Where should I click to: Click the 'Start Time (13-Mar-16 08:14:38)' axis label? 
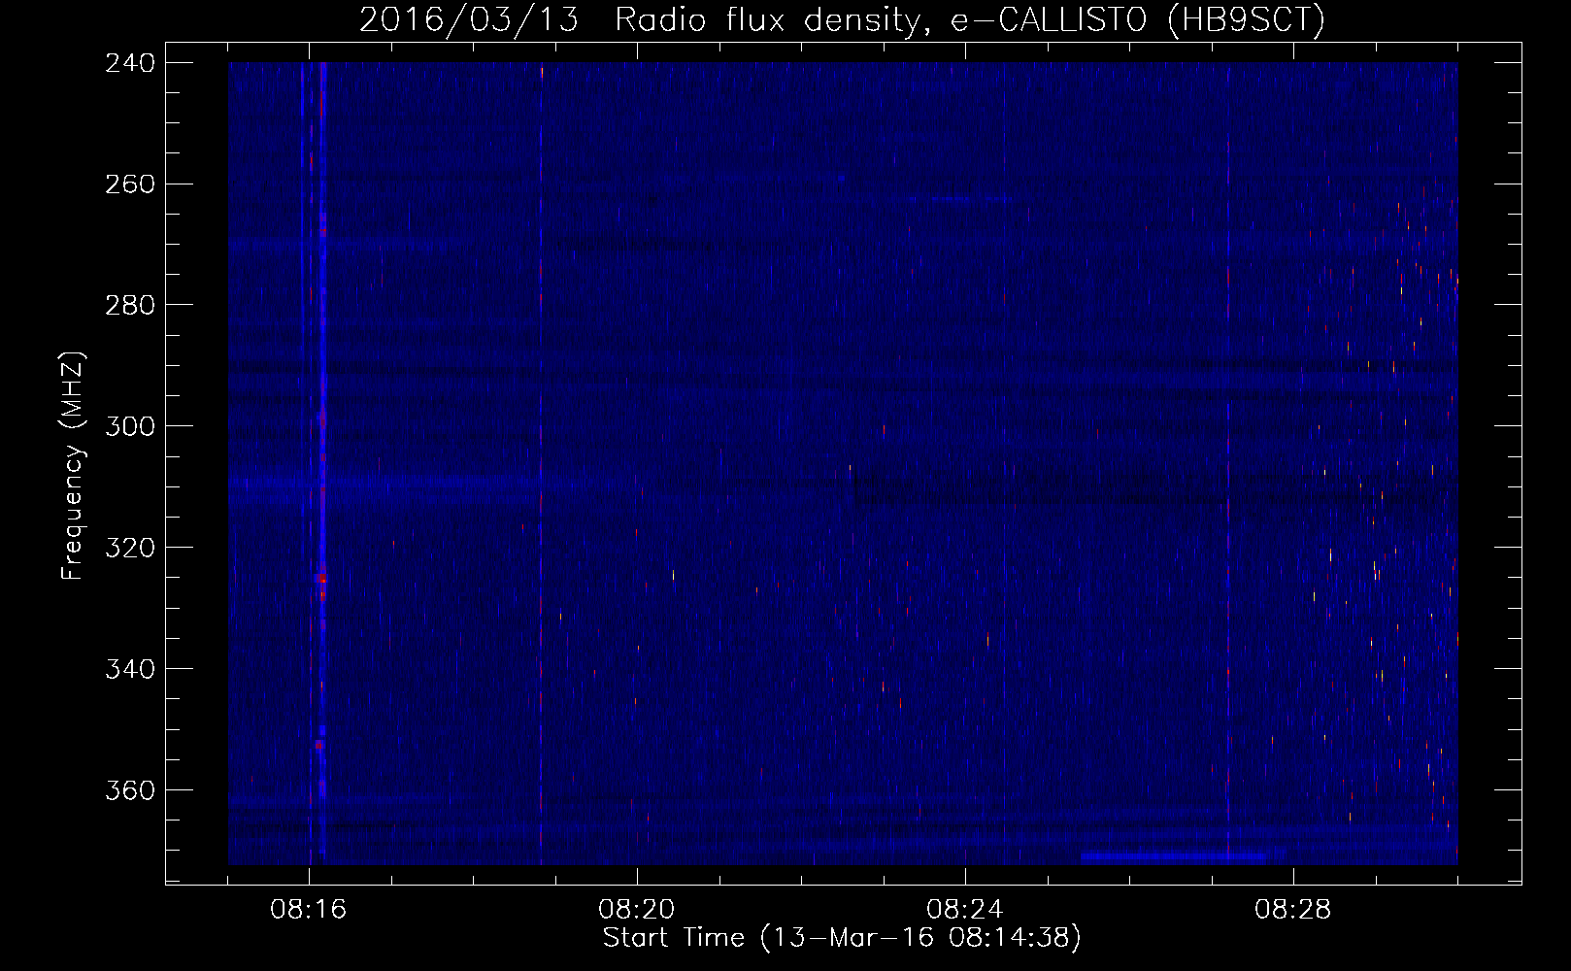coord(842,938)
